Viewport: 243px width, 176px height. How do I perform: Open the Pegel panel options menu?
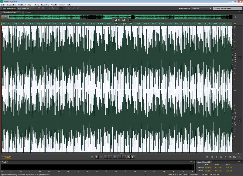pos(191,162)
